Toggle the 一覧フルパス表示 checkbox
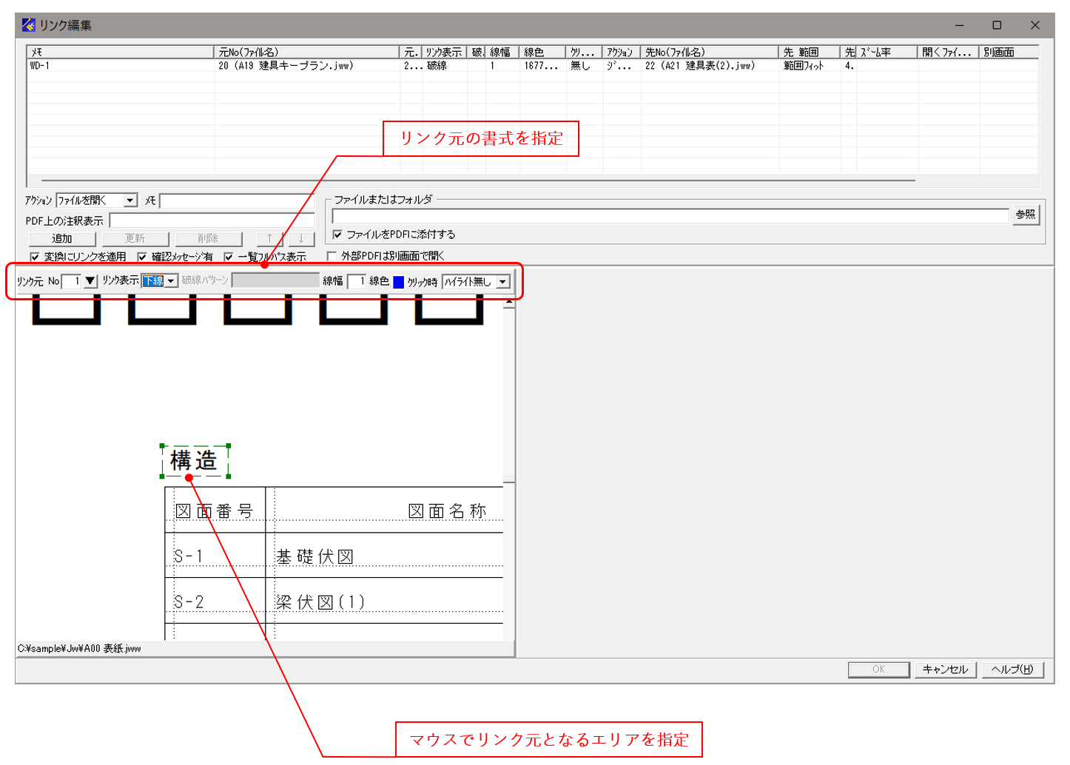 [x=228, y=255]
